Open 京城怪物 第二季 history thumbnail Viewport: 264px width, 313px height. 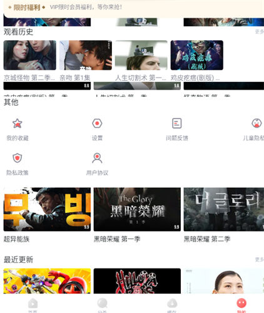click(30, 55)
